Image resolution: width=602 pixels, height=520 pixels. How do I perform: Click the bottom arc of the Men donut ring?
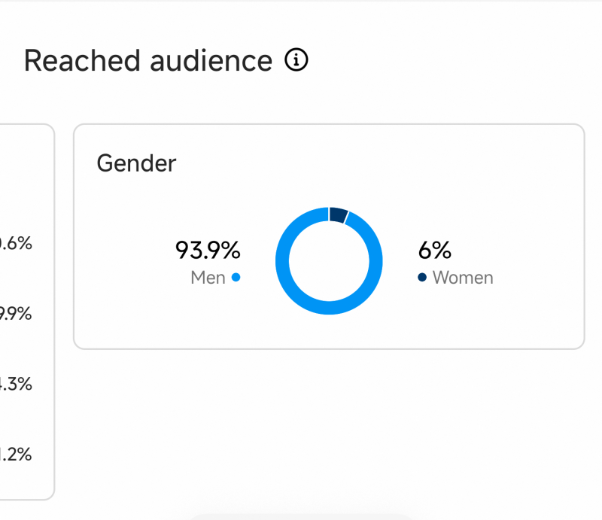[329, 308]
